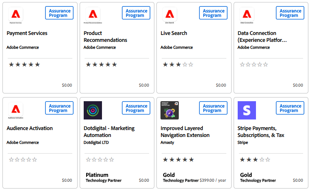Click the Data Connection Adobe logo icon
Viewport: 310px width, 191px height.
point(247,14)
